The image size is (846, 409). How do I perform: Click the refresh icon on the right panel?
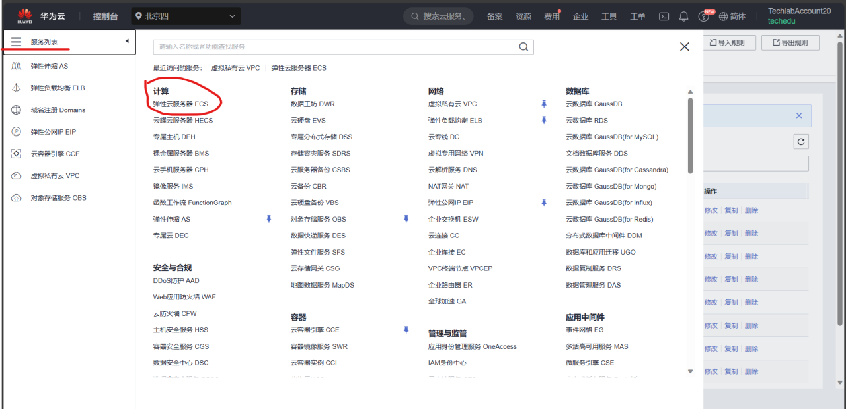coord(800,141)
